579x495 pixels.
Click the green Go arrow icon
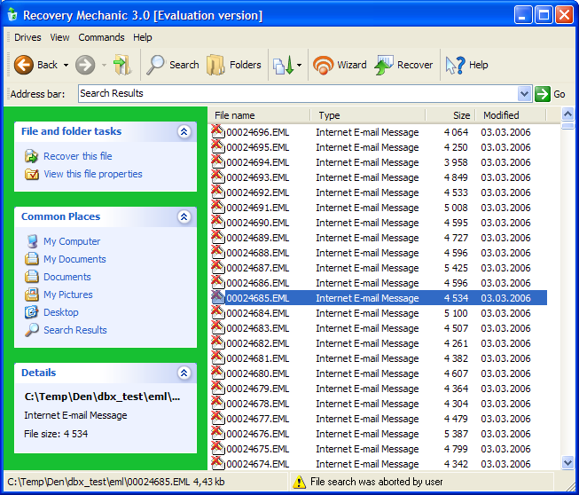(542, 94)
